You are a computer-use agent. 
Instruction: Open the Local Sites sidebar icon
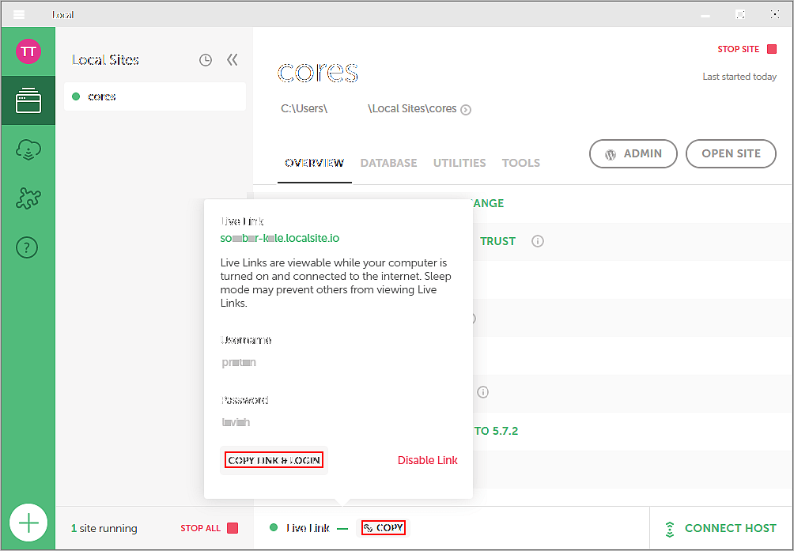(x=28, y=100)
